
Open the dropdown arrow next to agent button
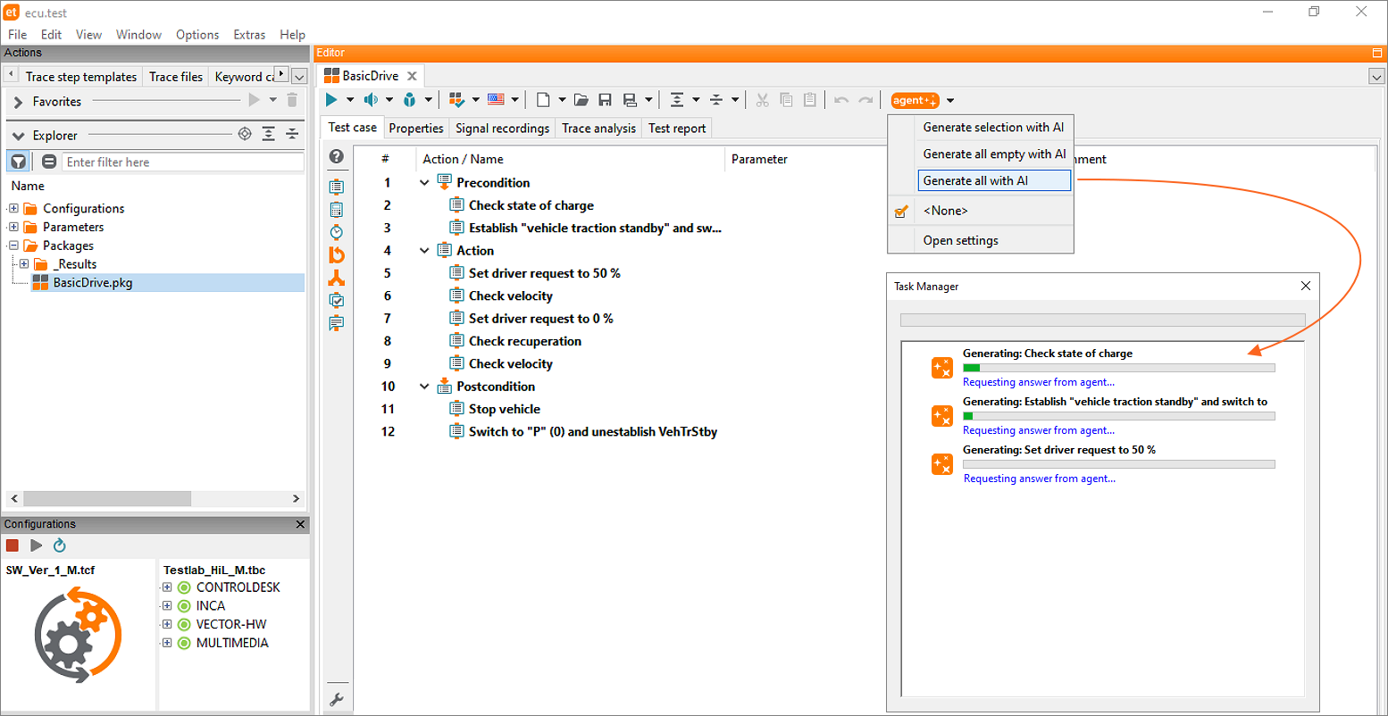950,101
